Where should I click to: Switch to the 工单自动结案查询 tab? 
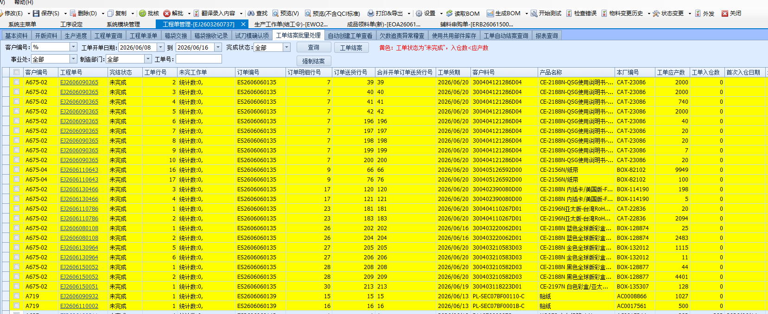coord(506,36)
